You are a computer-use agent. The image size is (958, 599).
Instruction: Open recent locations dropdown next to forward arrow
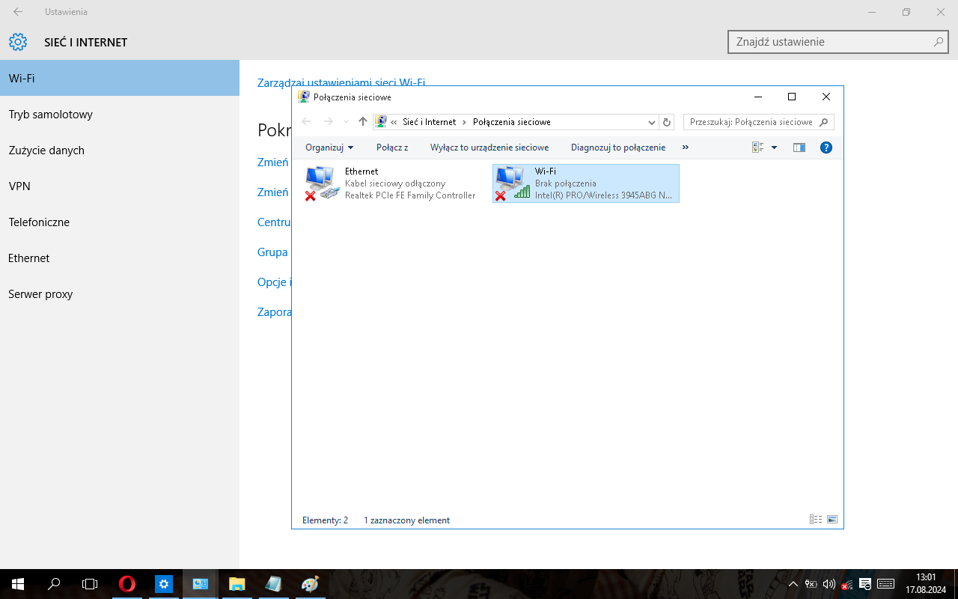(346, 121)
